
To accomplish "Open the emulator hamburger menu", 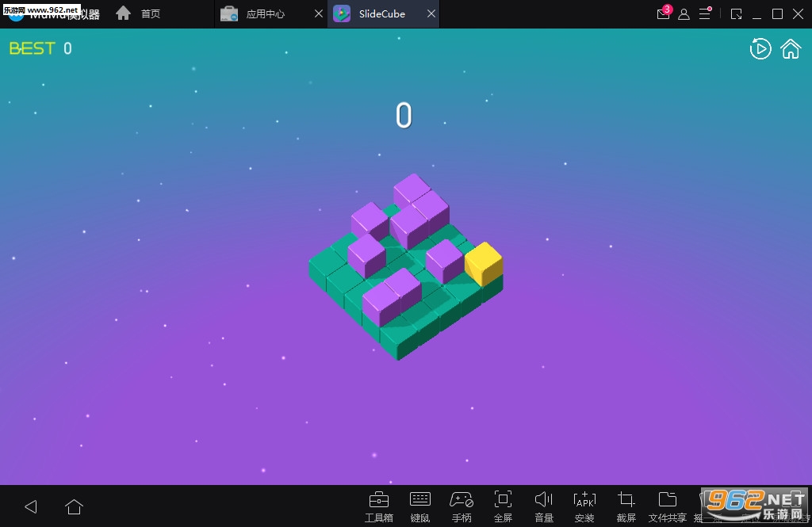I will coord(704,14).
